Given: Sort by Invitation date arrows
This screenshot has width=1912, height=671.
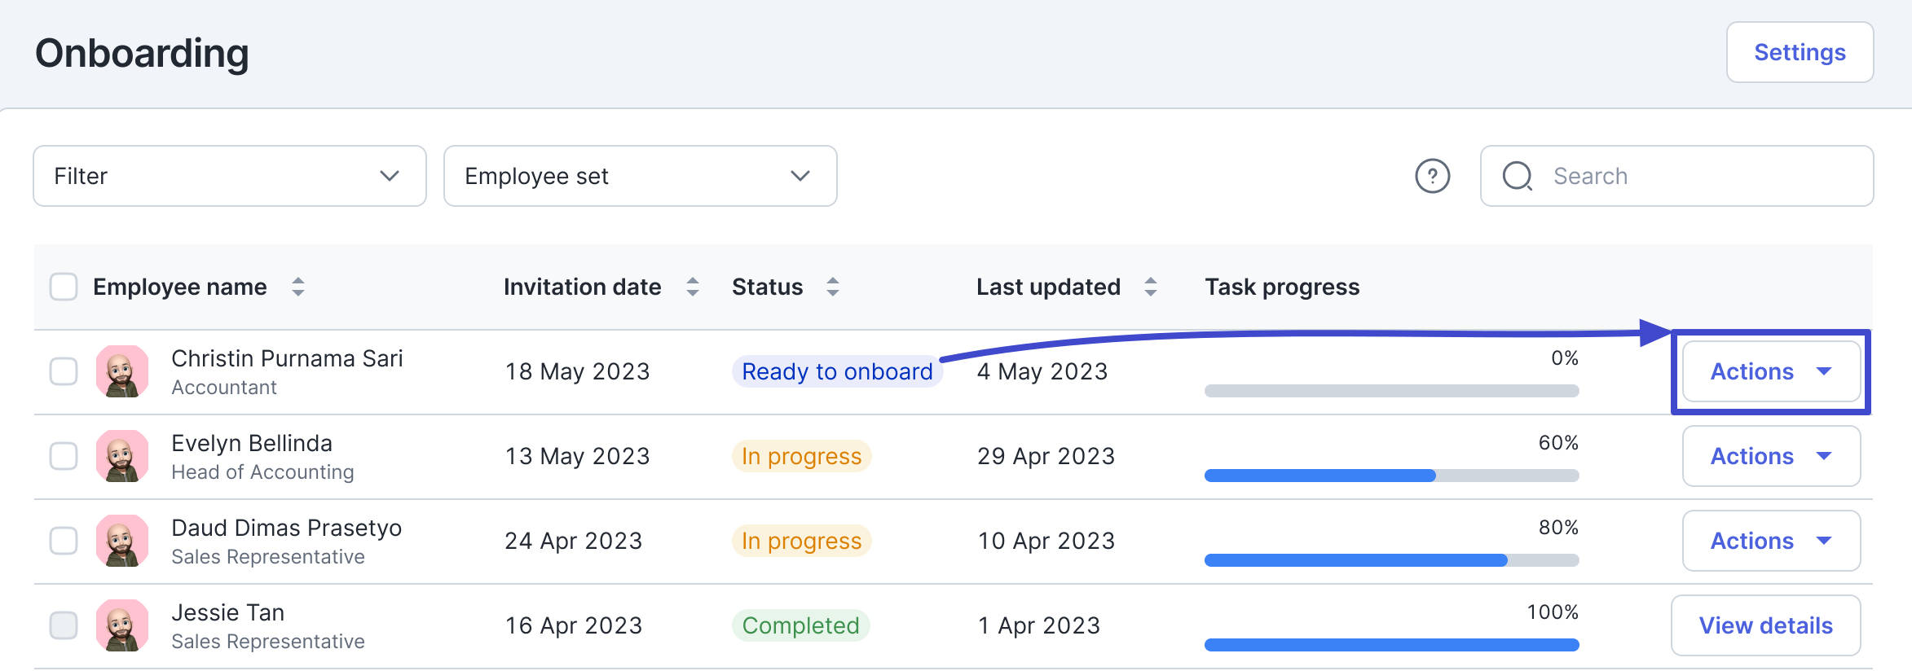Looking at the screenshot, I should (693, 287).
